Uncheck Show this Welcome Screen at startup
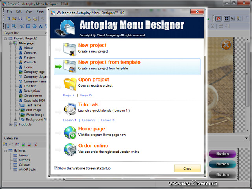252x189 pixels. pos(56,168)
